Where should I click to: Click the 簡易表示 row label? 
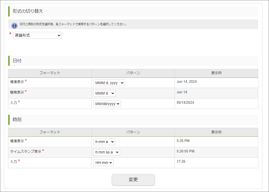tap(17, 92)
